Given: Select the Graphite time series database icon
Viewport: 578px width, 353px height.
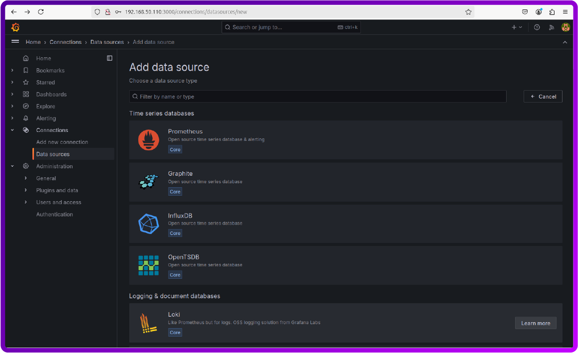Looking at the screenshot, I should click(148, 182).
